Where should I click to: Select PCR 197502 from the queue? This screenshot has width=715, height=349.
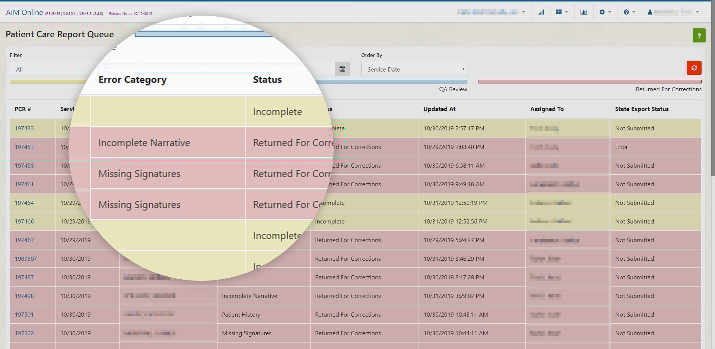24,333
